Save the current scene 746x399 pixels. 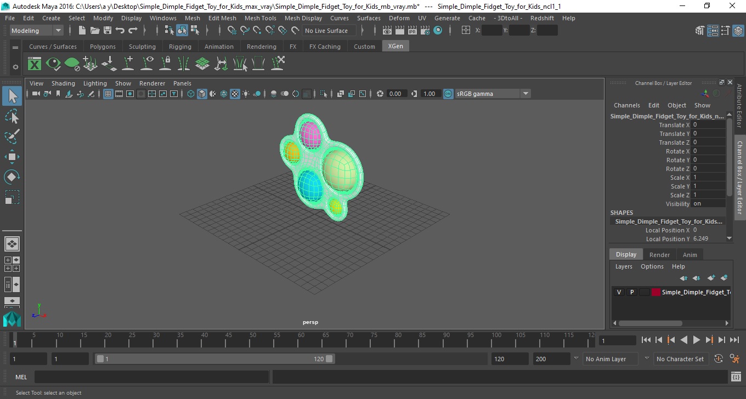pos(108,31)
